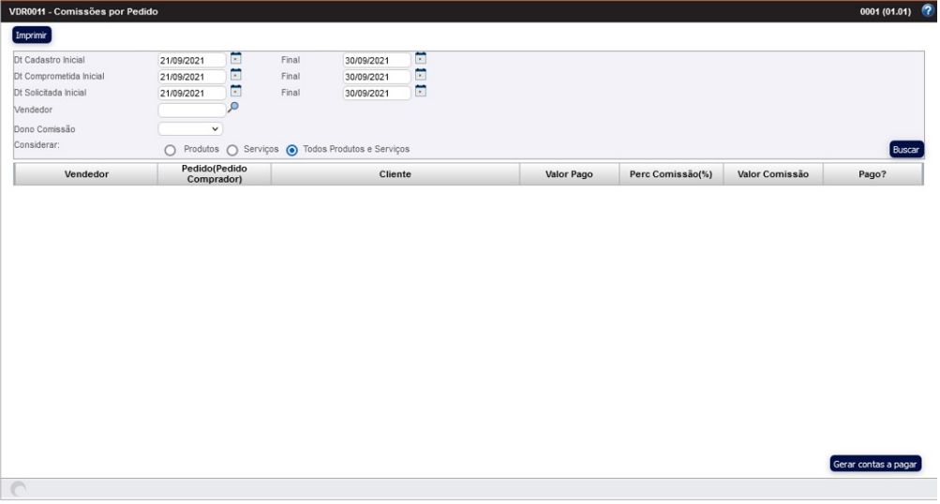Click the Valor Pago column header
The height and width of the screenshot is (504, 940).
point(569,174)
